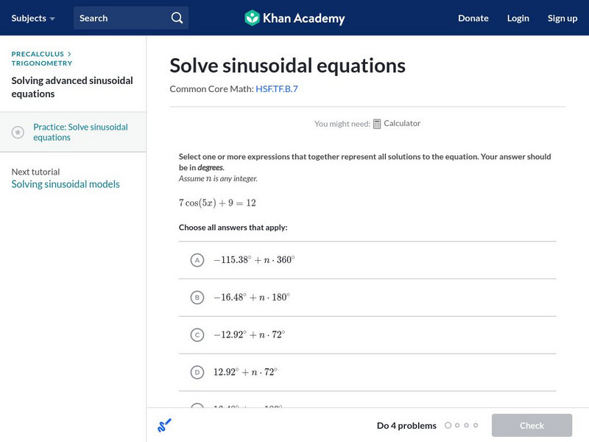Image resolution: width=589 pixels, height=442 pixels.
Task: Open the Subjects dropdown menu
Action: (x=33, y=18)
